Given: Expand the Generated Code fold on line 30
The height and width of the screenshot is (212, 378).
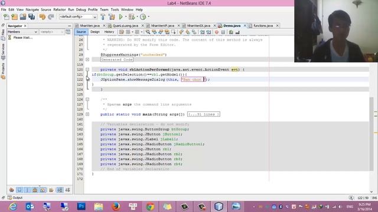Looking at the screenshot, I should point(87,59).
